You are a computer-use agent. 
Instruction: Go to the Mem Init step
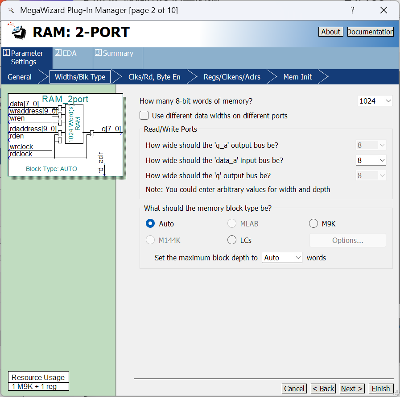[x=297, y=77]
